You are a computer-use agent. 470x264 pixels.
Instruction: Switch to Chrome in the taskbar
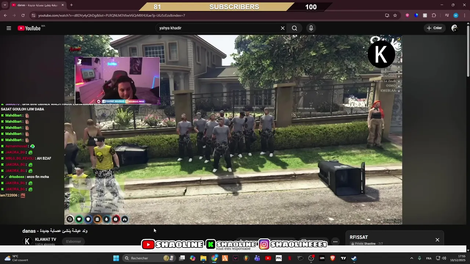pos(214,258)
